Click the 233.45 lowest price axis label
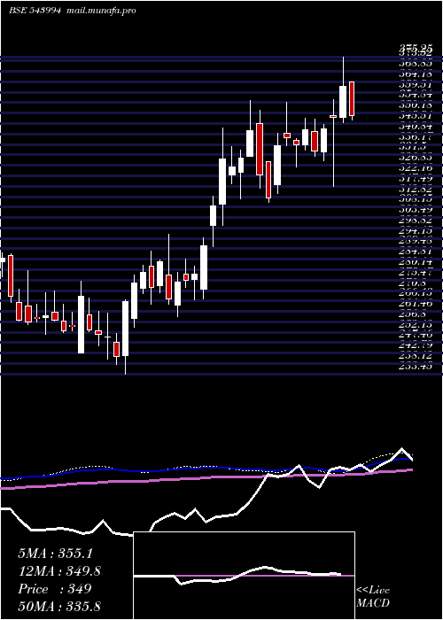The image size is (443, 620). tap(415, 367)
